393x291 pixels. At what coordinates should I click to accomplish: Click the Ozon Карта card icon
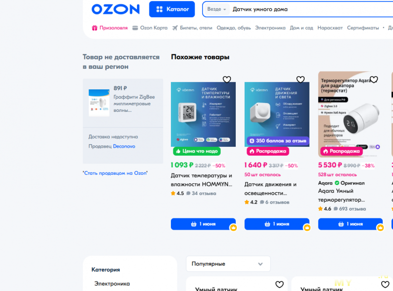[135, 28]
